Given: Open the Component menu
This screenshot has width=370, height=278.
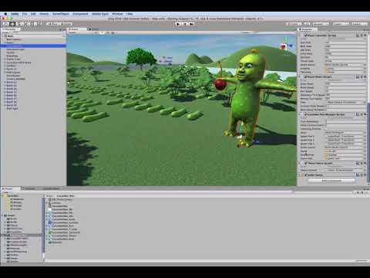Looking at the screenshot, I should [80, 14].
